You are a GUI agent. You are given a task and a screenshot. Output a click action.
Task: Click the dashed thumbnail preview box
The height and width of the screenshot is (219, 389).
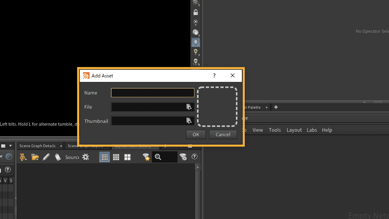pyautogui.click(x=217, y=107)
